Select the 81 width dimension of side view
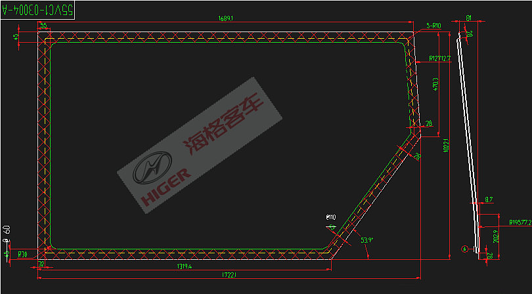 tap(468, 19)
